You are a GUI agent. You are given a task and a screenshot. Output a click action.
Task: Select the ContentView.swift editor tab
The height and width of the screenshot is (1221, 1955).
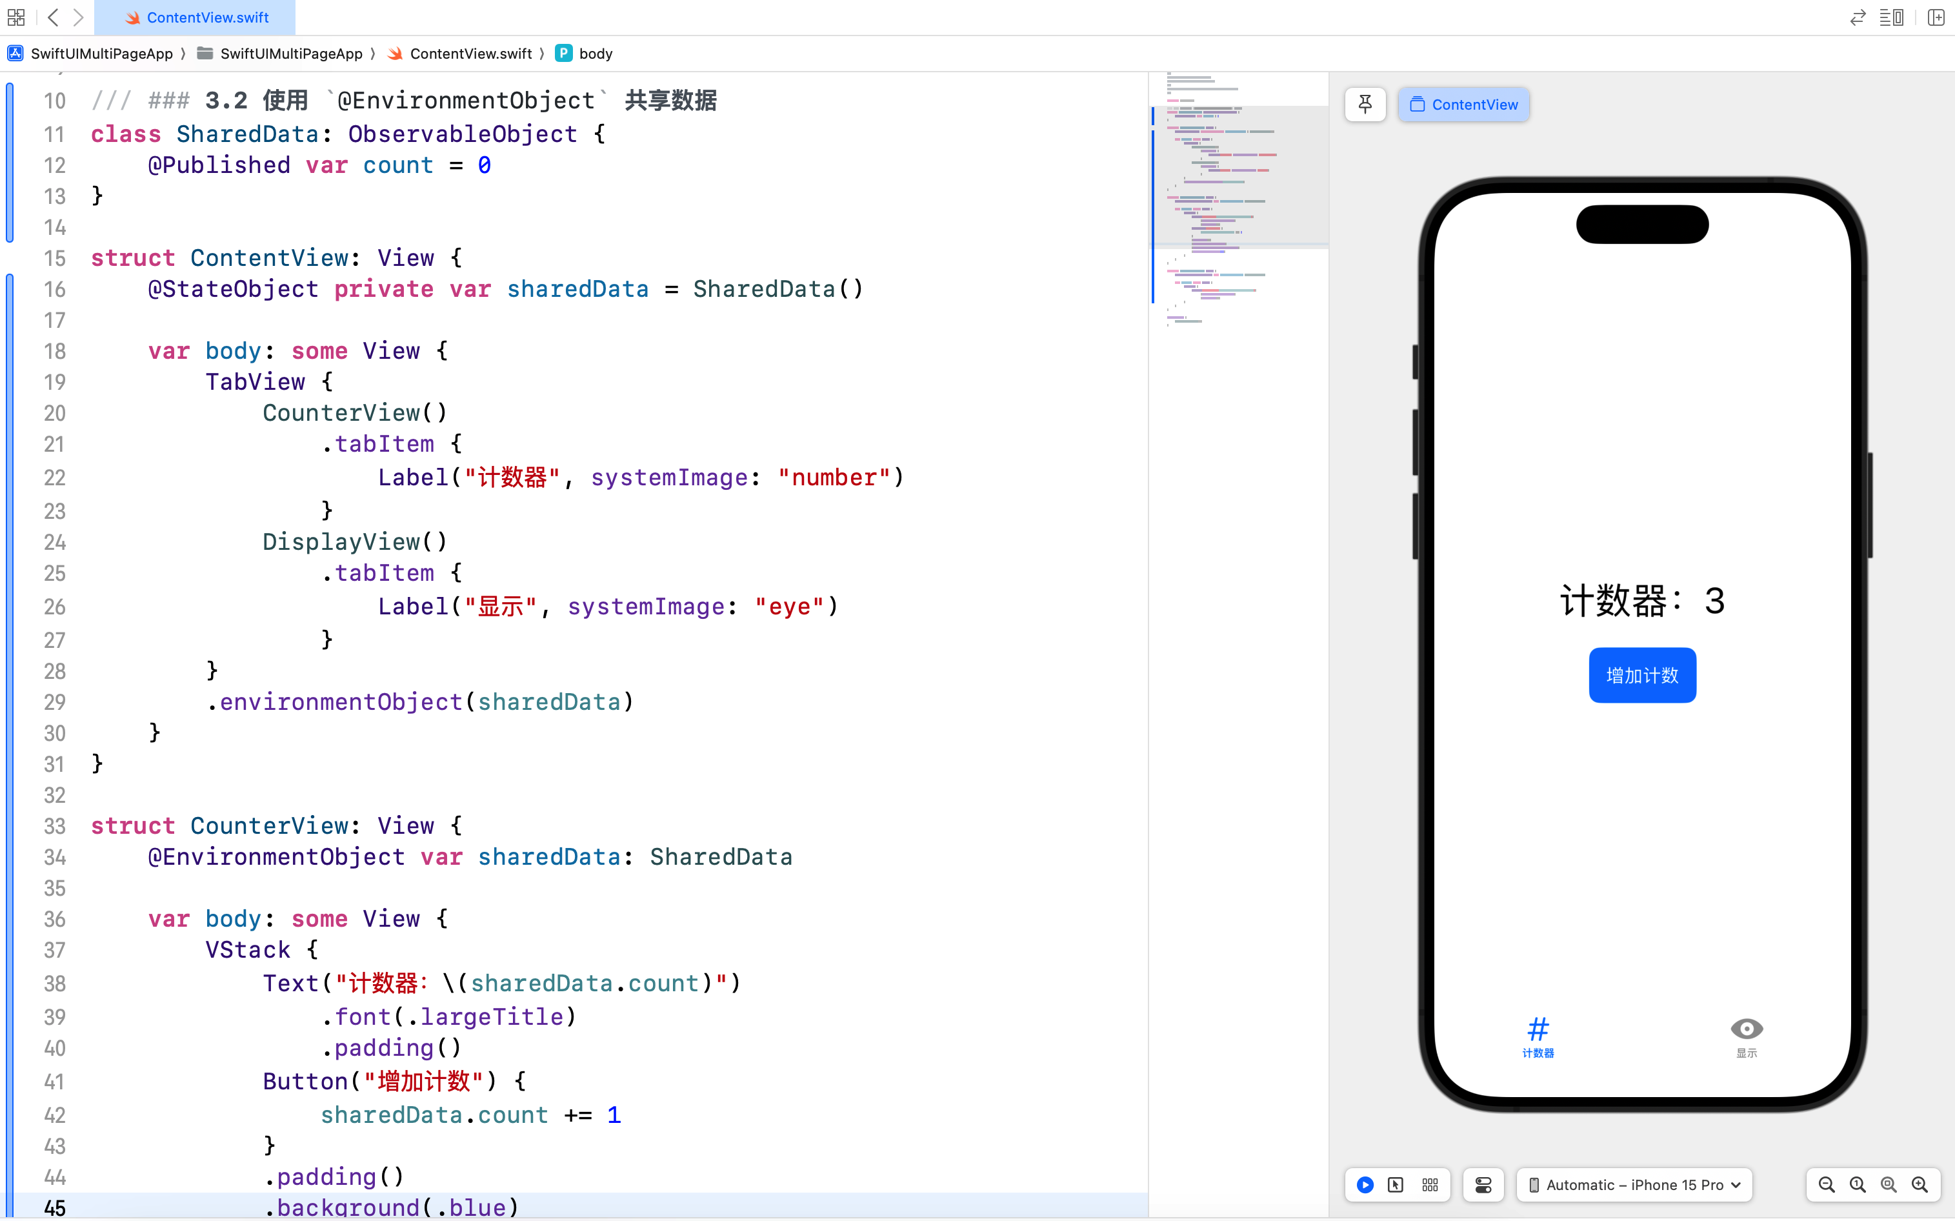coord(195,17)
